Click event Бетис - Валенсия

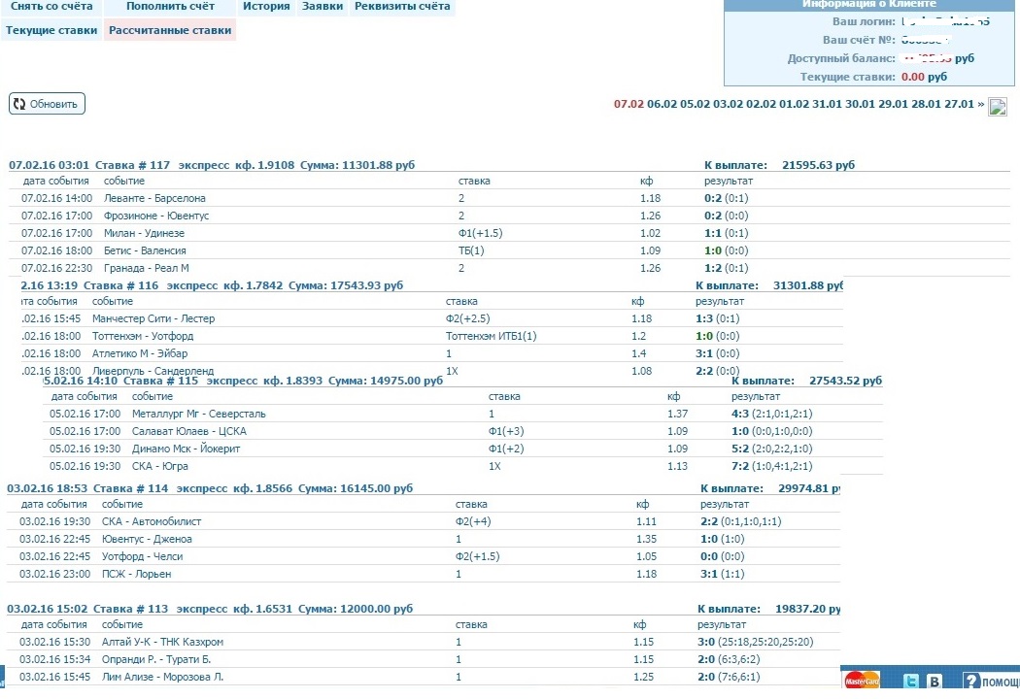tap(145, 251)
